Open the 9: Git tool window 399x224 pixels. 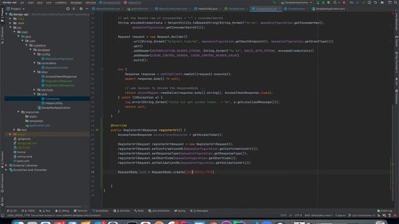point(12,211)
